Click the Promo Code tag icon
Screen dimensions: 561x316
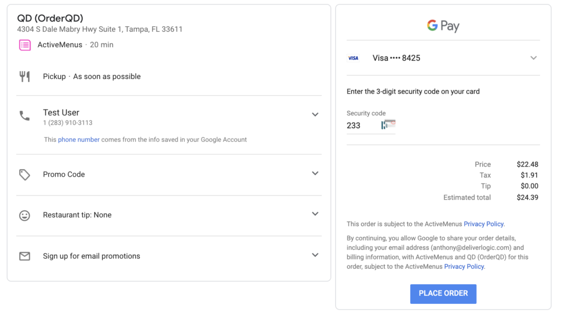(25, 174)
